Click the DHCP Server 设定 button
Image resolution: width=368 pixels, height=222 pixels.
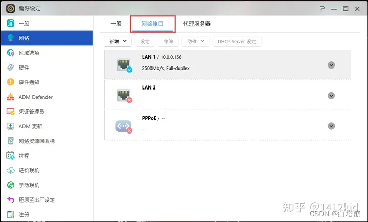click(x=237, y=41)
